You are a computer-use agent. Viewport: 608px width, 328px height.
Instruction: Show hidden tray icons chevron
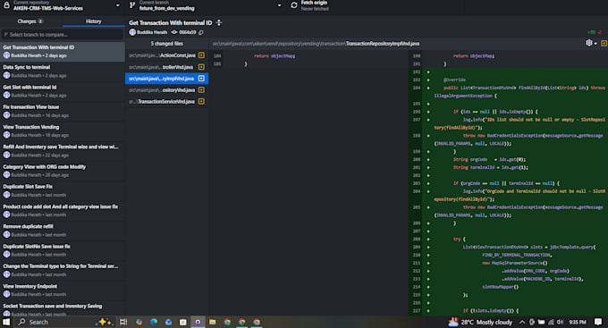tap(522, 322)
